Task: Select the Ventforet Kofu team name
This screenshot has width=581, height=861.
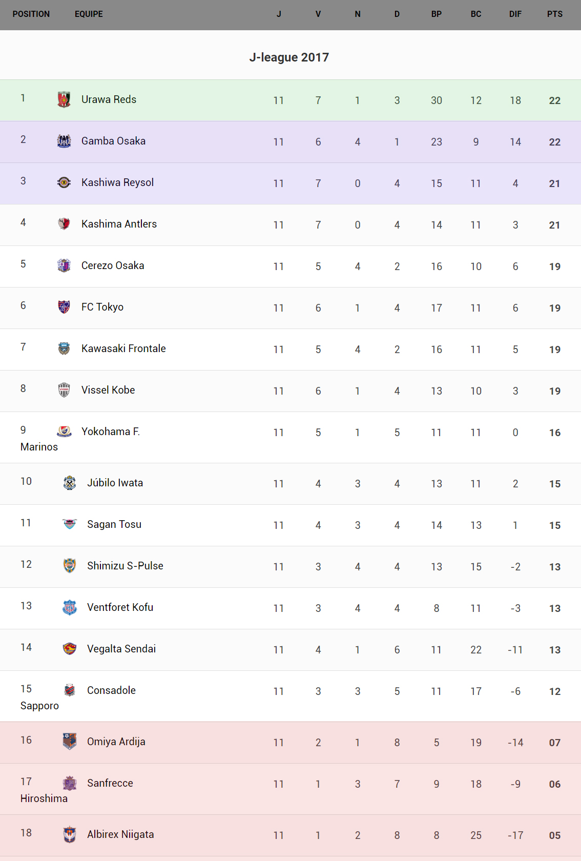Action: [x=120, y=607]
